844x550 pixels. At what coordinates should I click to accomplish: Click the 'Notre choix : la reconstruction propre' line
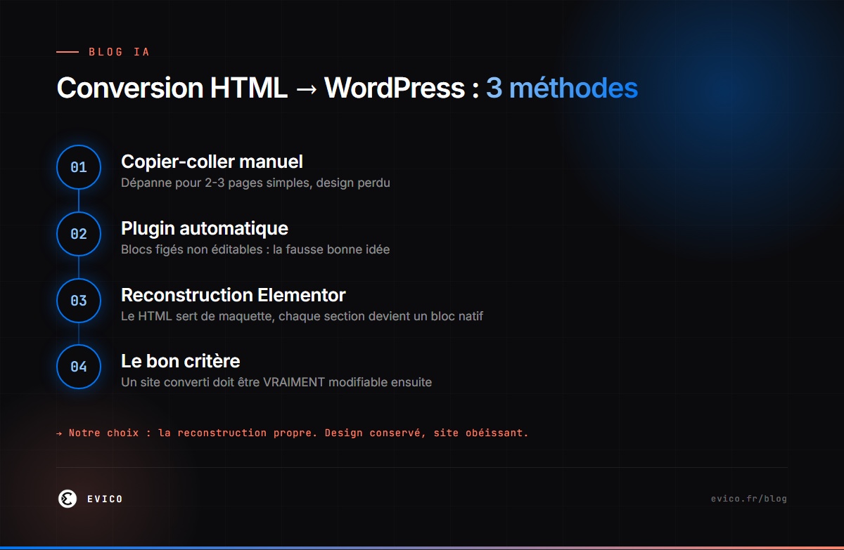293,433
